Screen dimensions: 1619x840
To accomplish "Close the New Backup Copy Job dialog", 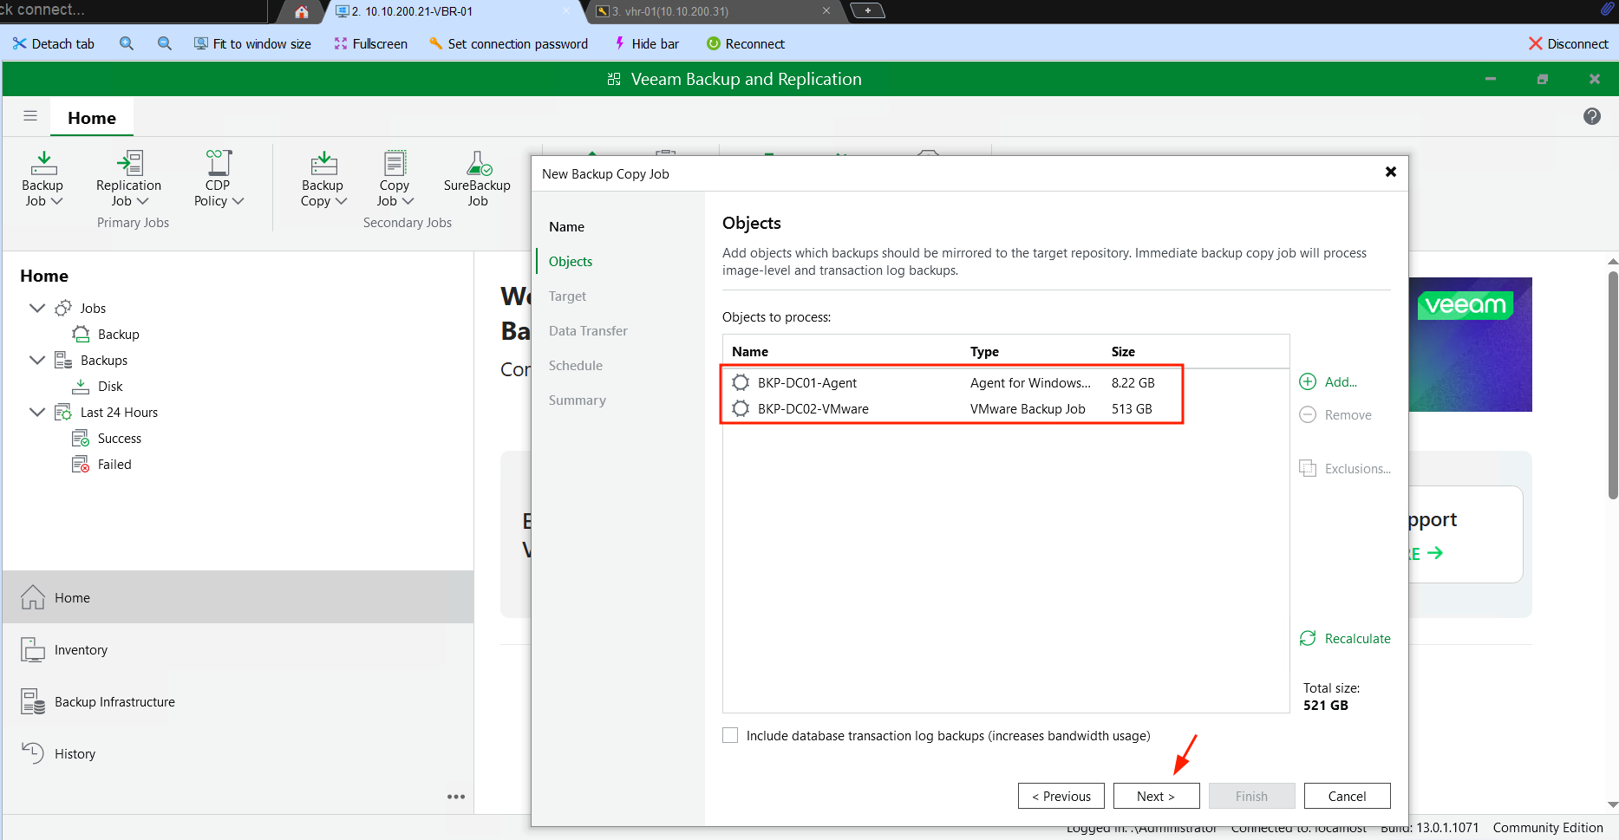I will click(1390, 172).
